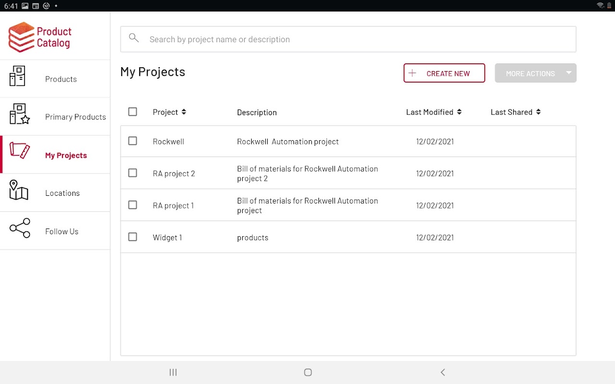This screenshot has height=384, width=615.
Task: Click the Products sidebar icon
Action: point(18,76)
